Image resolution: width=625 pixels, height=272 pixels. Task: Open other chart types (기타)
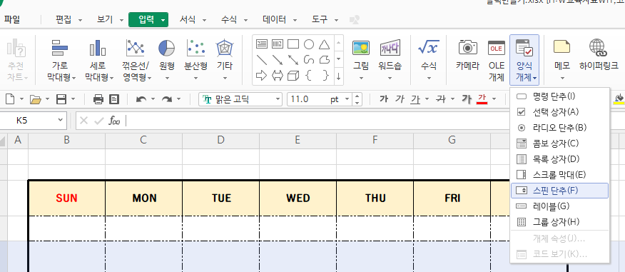point(225,60)
